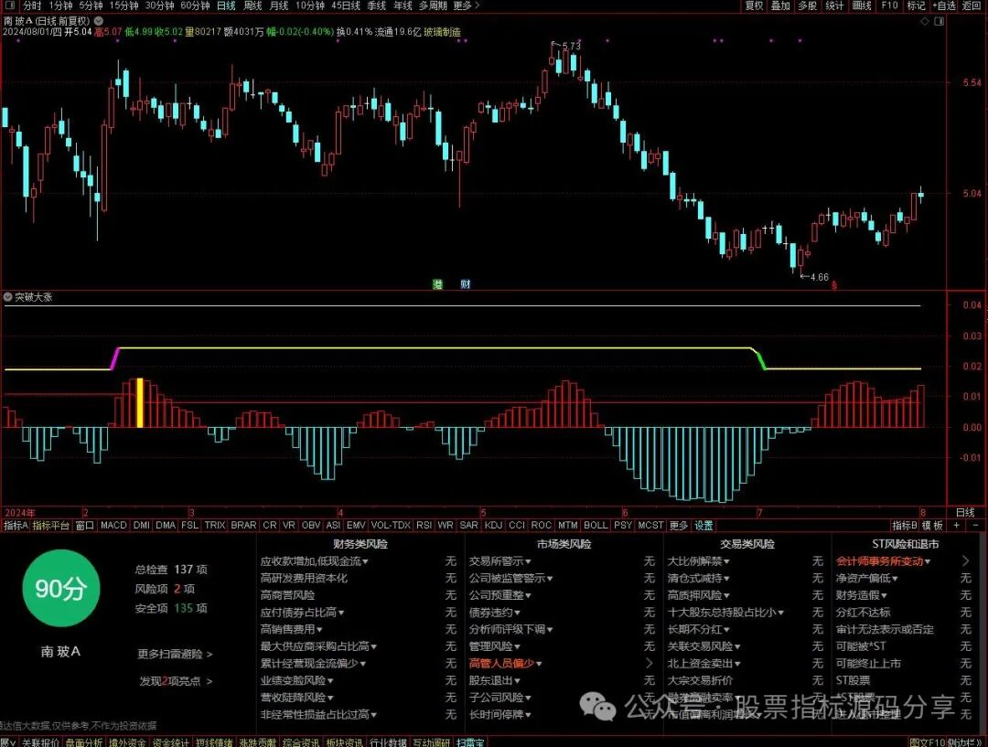Click the 玻璃制造 industry link
The height and width of the screenshot is (747, 988).
coord(442,31)
